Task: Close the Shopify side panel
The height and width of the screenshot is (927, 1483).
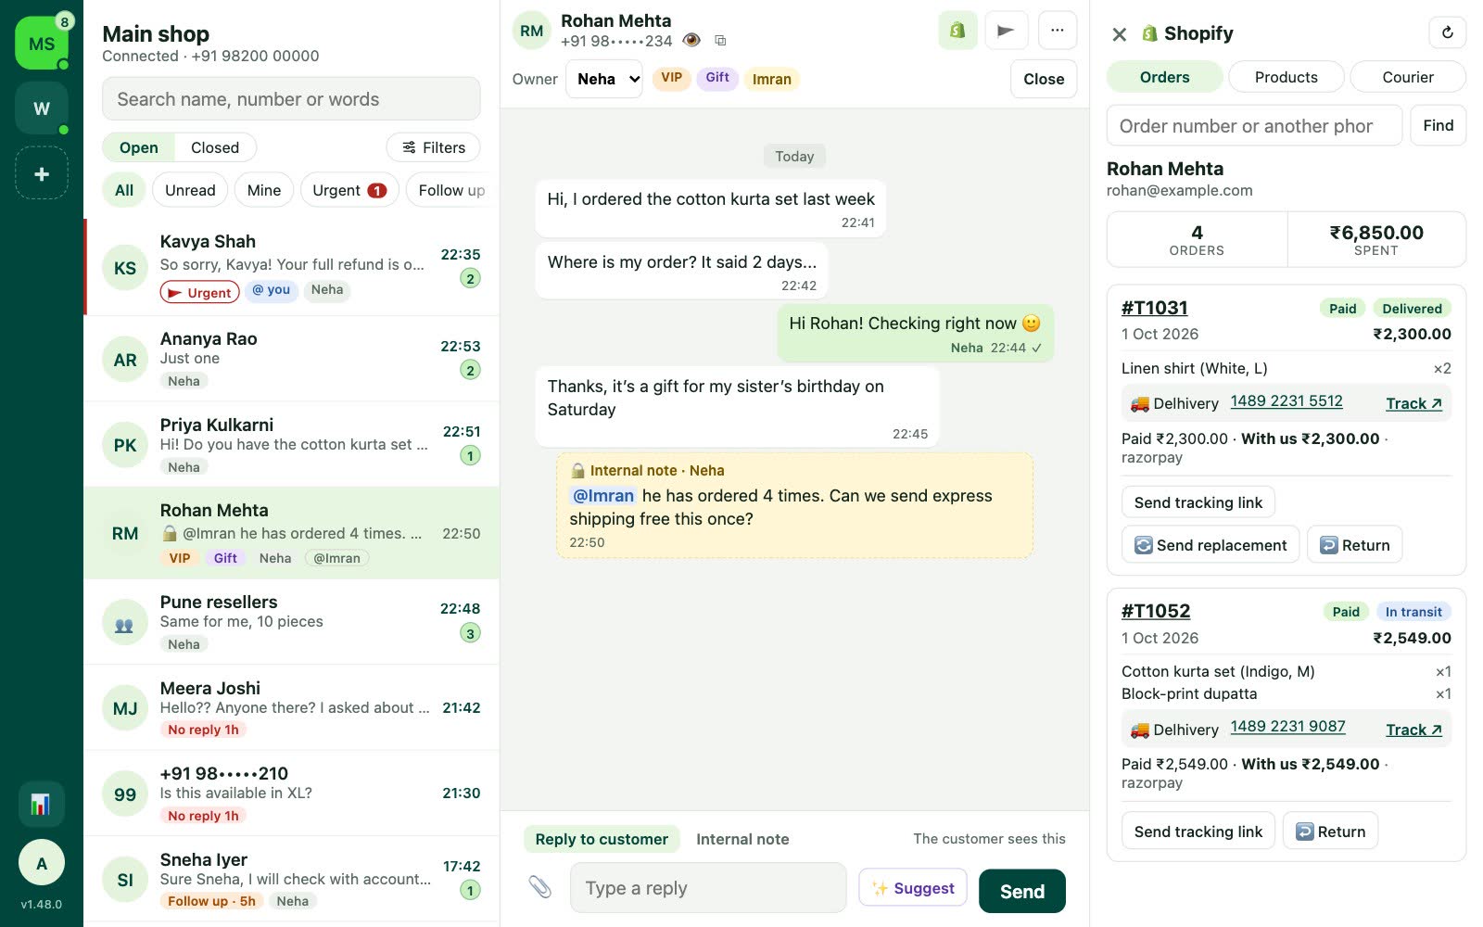Action: point(1120,34)
